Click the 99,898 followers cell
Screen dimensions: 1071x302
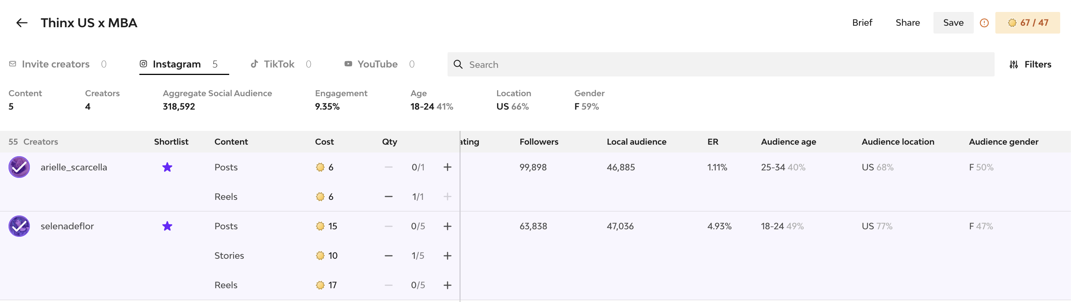533,167
